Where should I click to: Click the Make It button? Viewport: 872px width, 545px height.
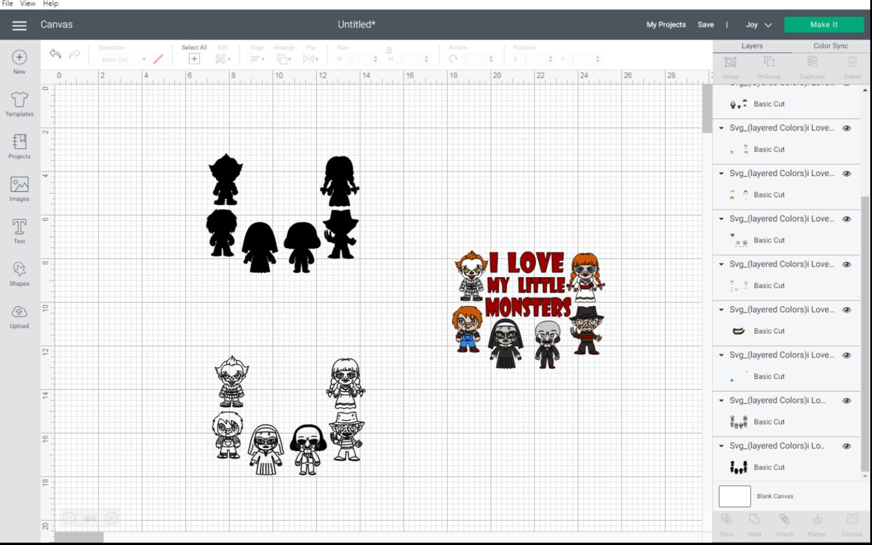824,25
